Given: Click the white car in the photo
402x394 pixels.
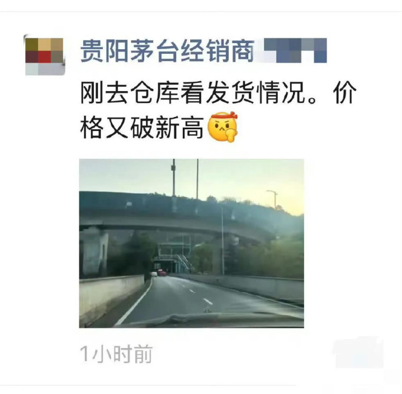Looking at the screenshot, I should (154, 274).
